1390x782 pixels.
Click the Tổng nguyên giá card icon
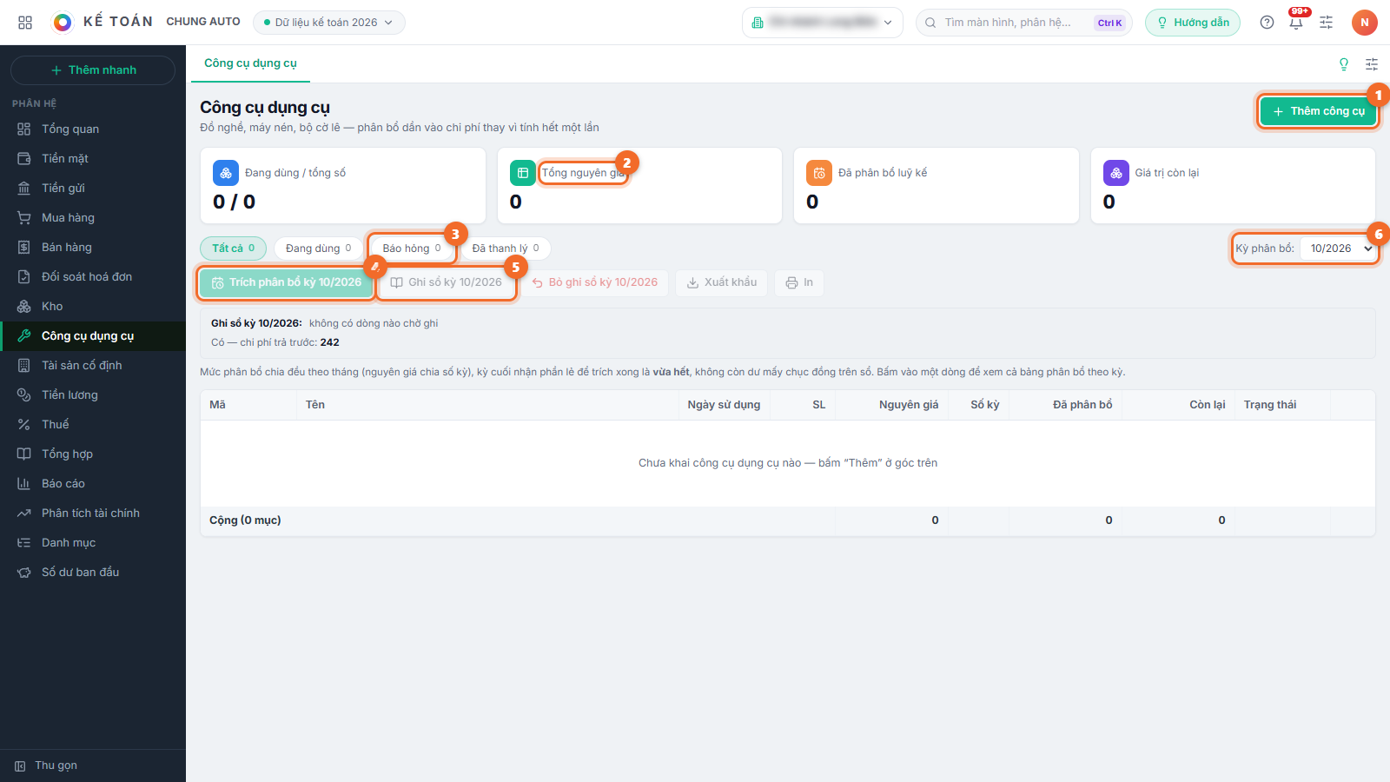(x=523, y=173)
